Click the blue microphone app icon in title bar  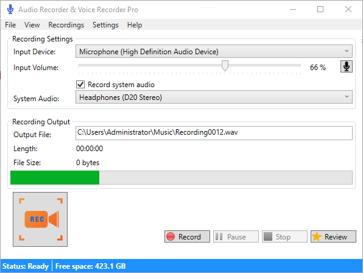pos(10,9)
